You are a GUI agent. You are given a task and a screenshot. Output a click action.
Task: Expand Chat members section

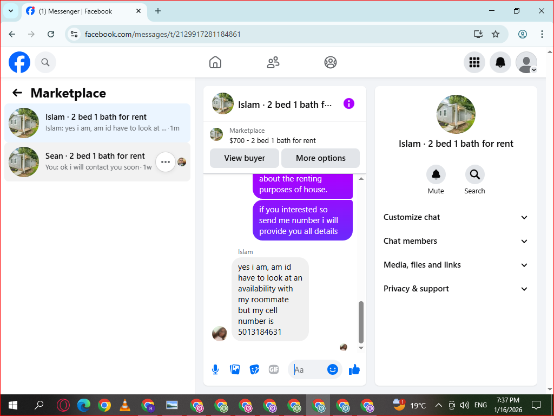tap(456, 241)
